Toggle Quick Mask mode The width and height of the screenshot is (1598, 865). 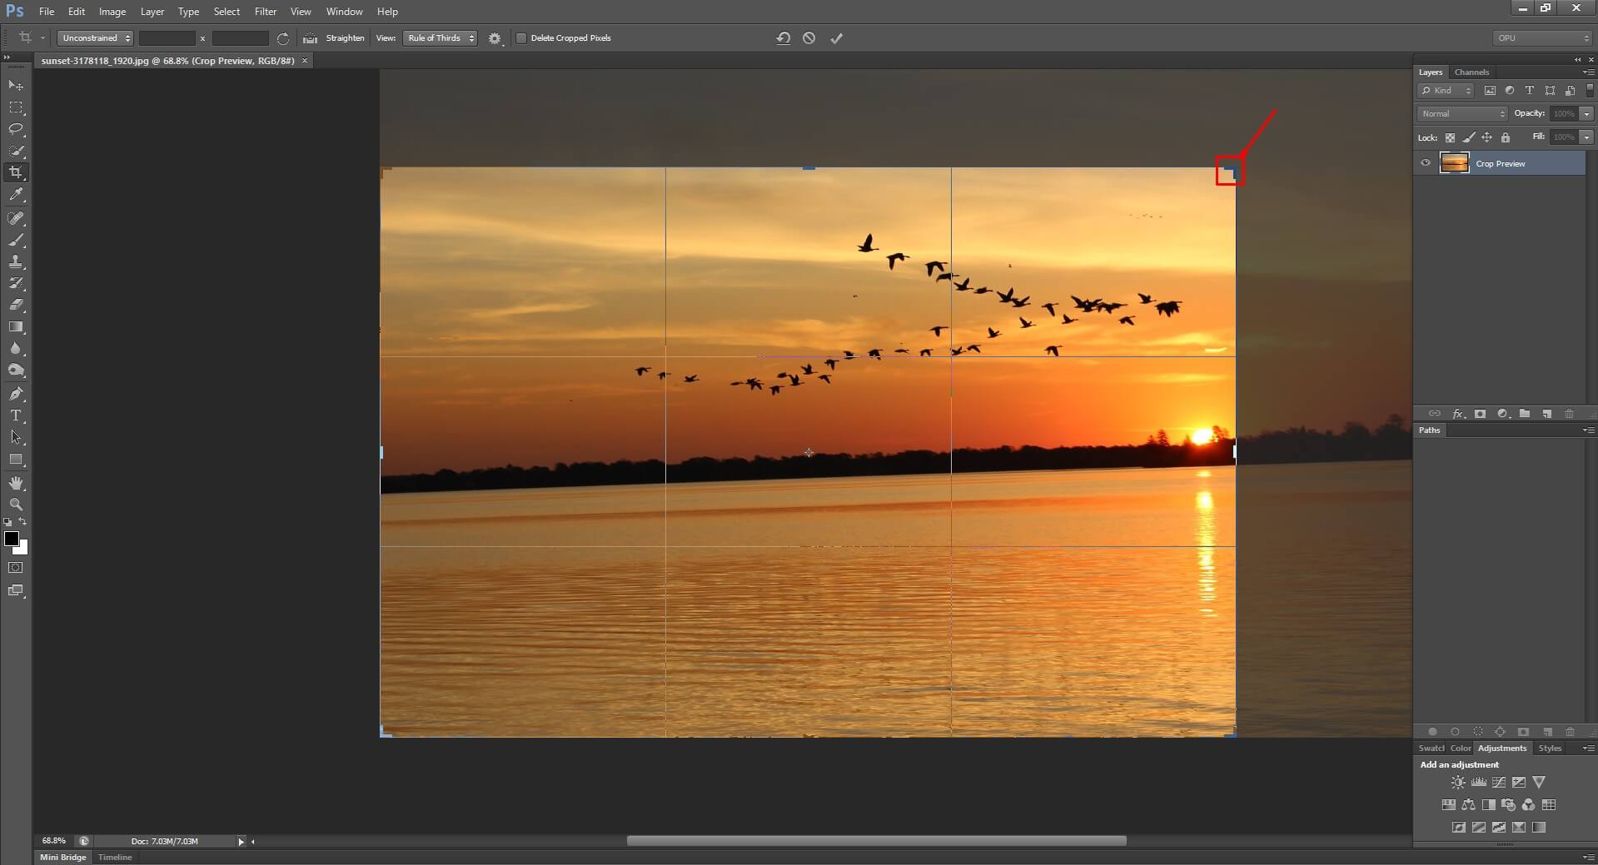point(16,568)
